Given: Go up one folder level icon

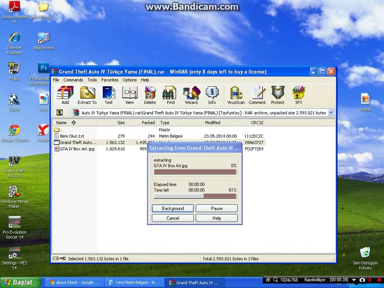Looking at the screenshot, I should click(x=60, y=113).
